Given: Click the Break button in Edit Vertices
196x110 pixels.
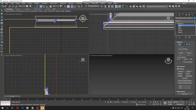Looking at the screenshot, I should (x=189, y=71).
